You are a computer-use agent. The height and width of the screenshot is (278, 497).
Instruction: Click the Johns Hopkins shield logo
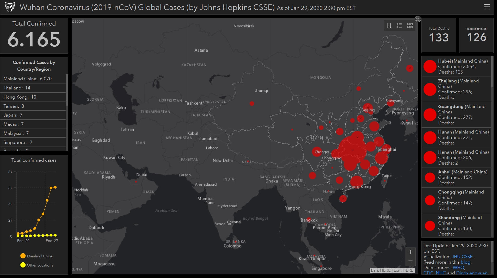tap(10, 7)
